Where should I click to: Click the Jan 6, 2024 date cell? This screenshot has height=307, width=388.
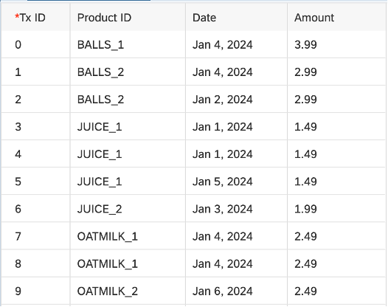[x=236, y=291]
